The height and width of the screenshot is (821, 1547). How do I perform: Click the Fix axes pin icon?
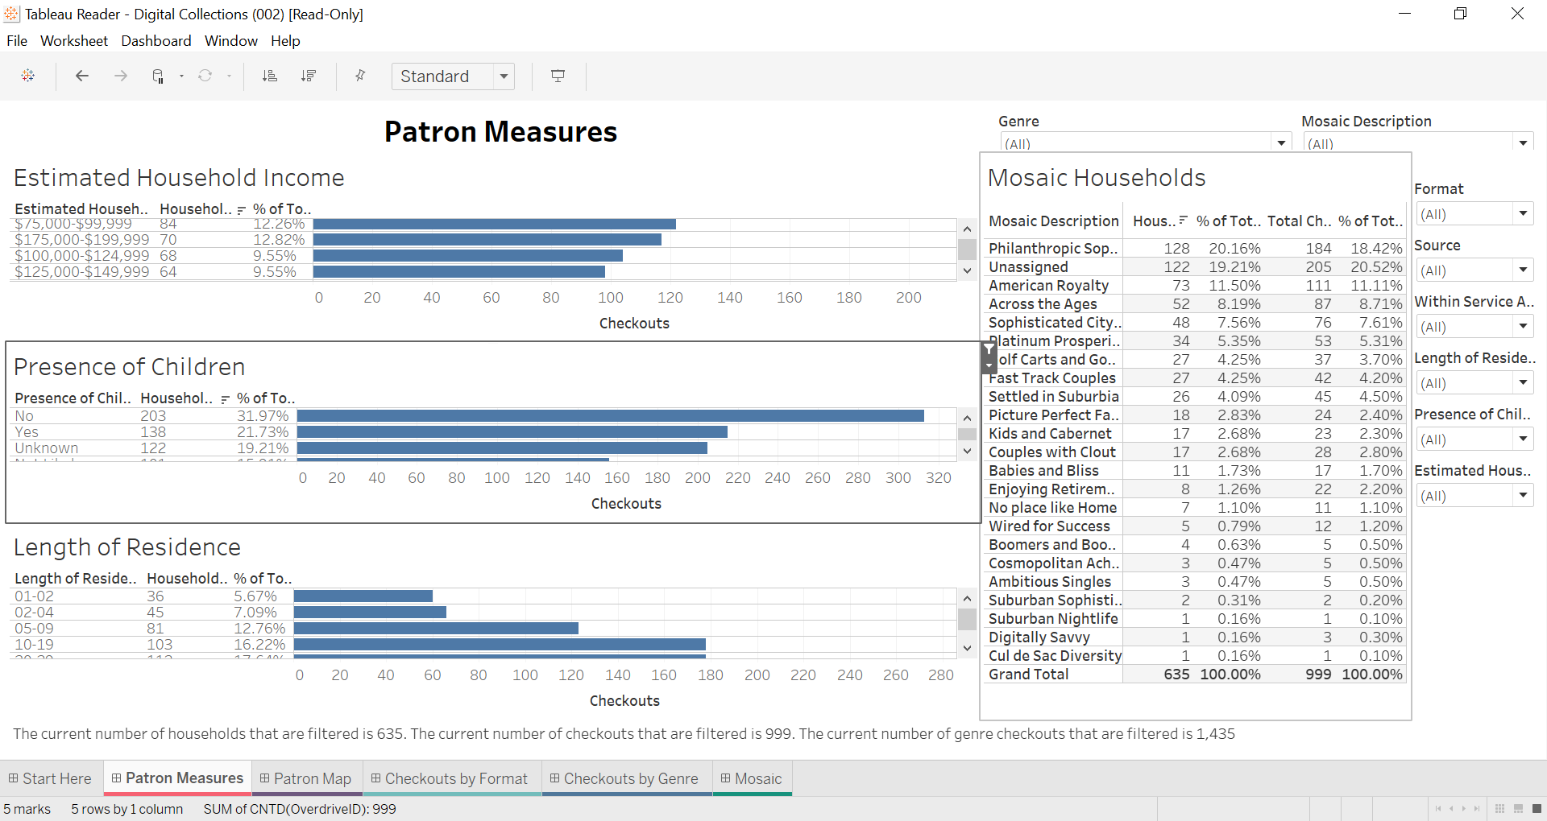coord(360,76)
